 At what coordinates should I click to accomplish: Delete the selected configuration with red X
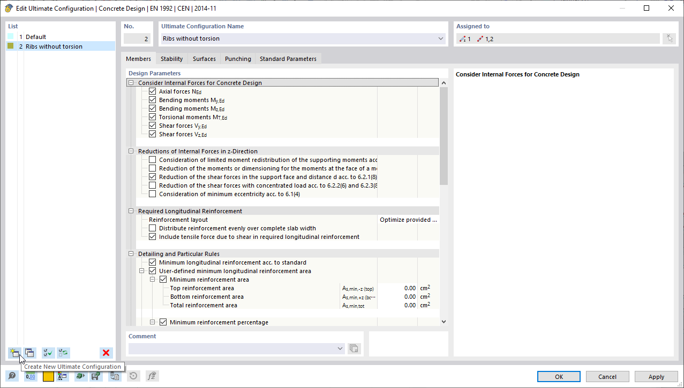[x=106, y=353]
